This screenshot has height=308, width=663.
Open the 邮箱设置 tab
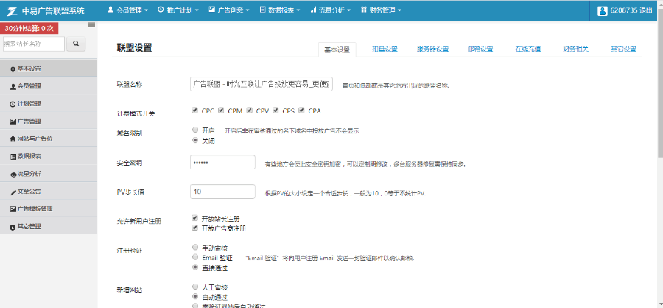tap(480, 49)
